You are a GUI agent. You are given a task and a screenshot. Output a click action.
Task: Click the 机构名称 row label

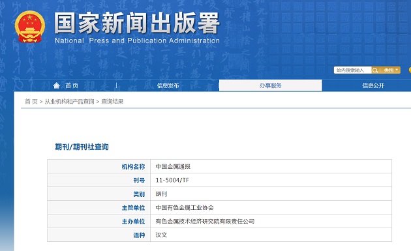tap(133, 167)
